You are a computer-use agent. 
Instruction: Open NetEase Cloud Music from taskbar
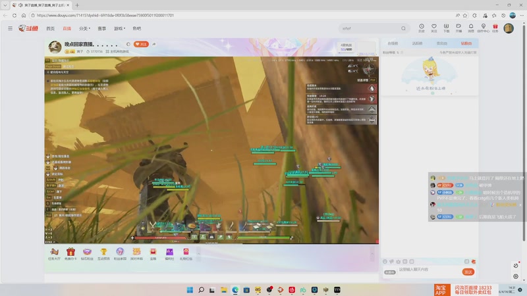(x=292, y=290)
